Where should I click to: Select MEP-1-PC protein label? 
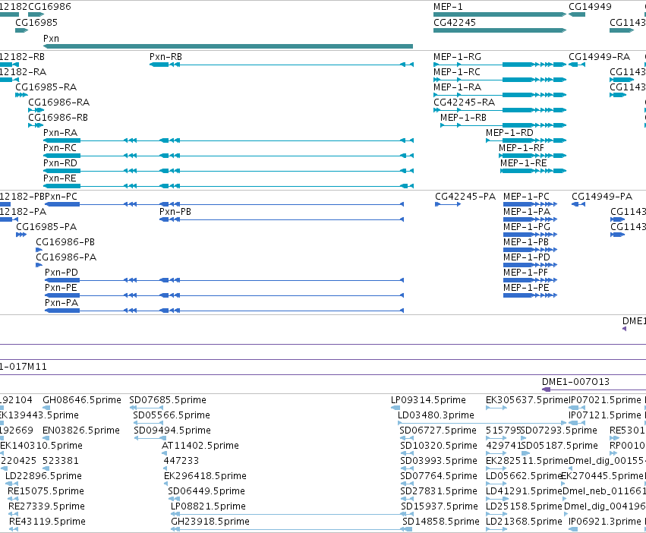[527, 197]
